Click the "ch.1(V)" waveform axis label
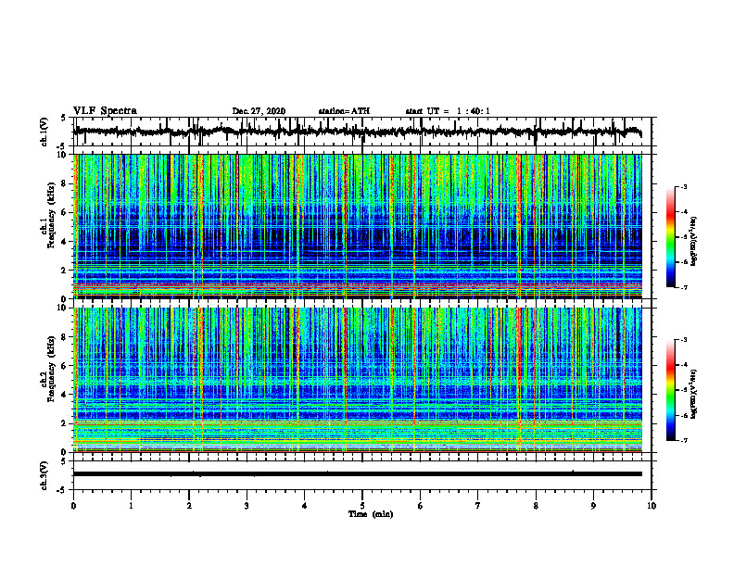The image size is (734, 567). tap(44, 132)
